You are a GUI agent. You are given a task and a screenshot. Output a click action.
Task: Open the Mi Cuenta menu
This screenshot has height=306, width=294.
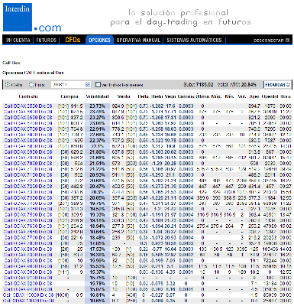[18, 41]
